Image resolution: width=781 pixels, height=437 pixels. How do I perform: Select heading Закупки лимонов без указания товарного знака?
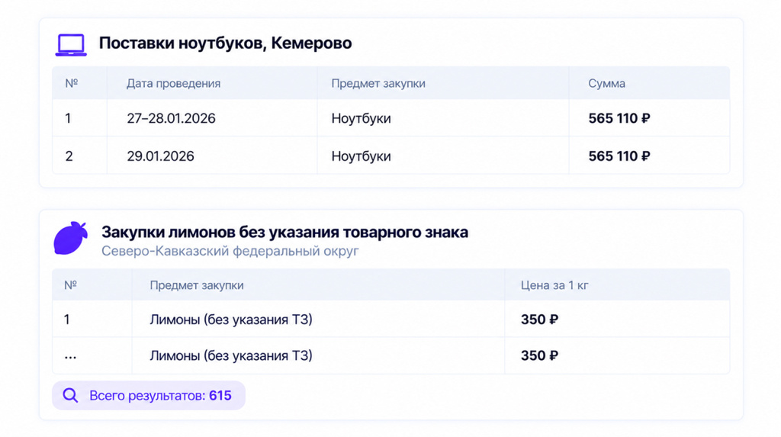click(285, 232)
